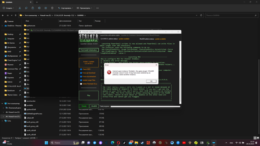This screenshot has height=146, width=260.
Task: Navigate up one folder level
Action: [16, 15]
